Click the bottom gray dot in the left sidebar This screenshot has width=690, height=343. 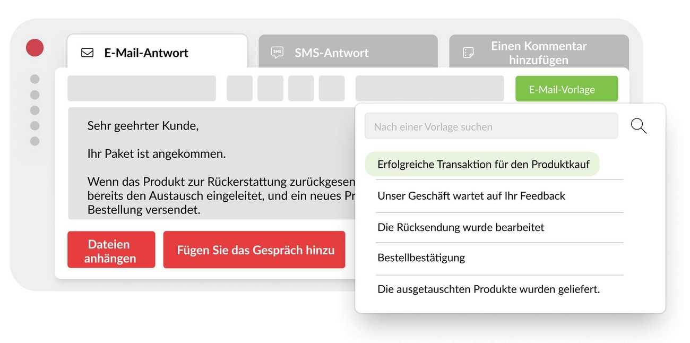pos(34,141)
